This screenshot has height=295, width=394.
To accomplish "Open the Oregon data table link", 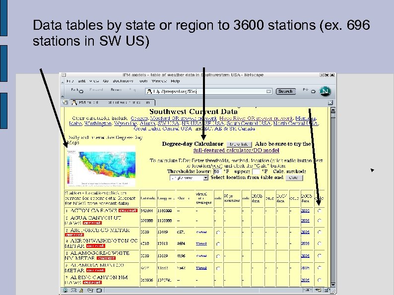I will pos(139,118).
